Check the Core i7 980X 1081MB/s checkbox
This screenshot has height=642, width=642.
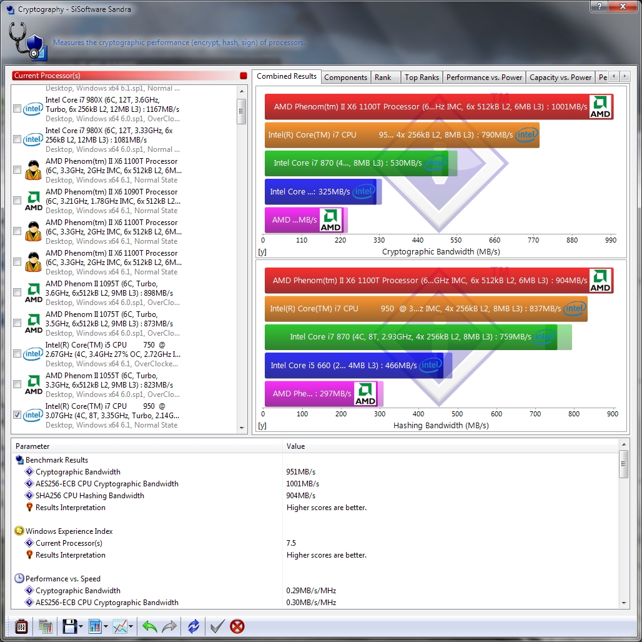(x=17, y=139)
